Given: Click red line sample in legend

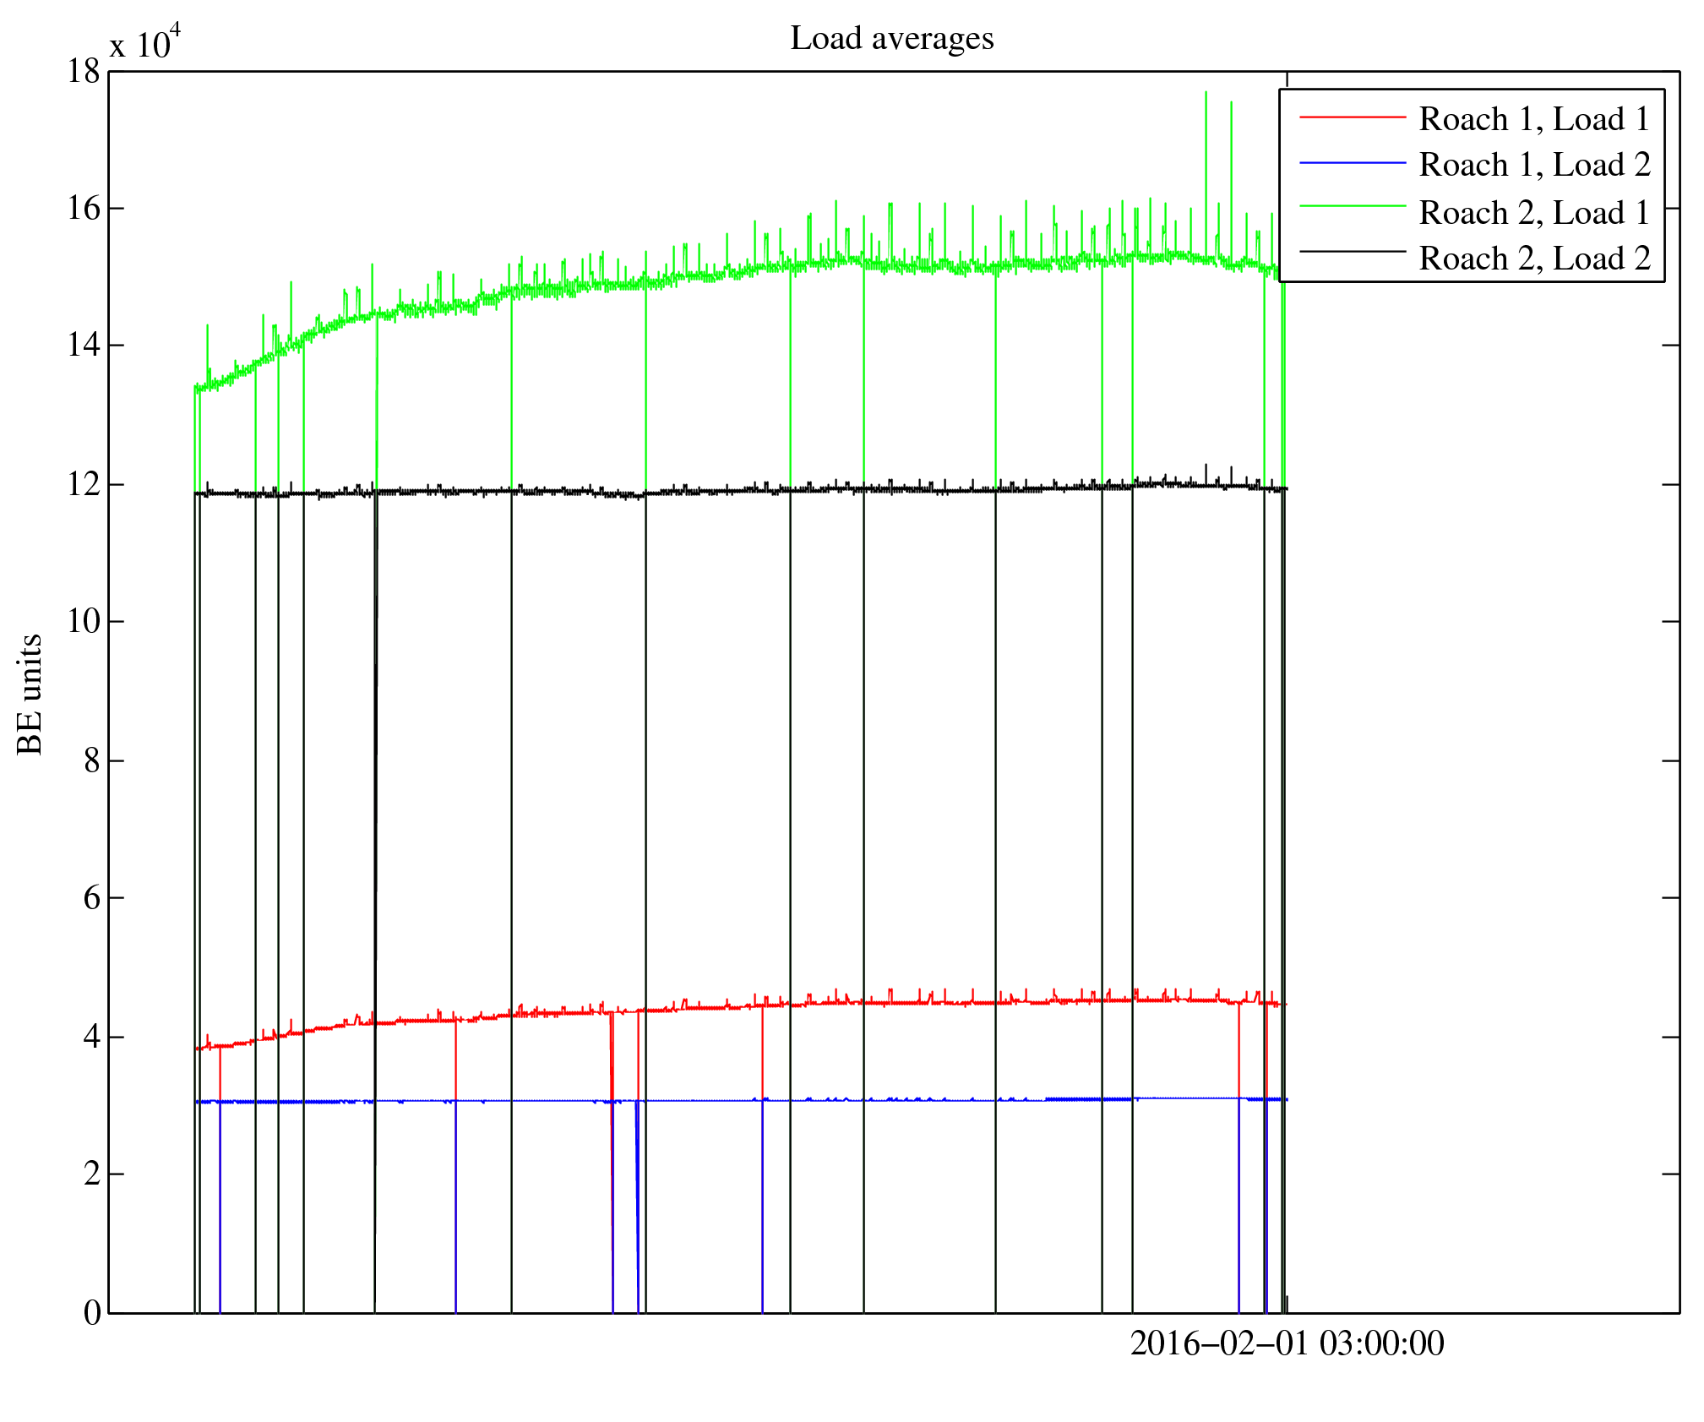Looking at the screenshot, I should click(x=1352, y=117).
